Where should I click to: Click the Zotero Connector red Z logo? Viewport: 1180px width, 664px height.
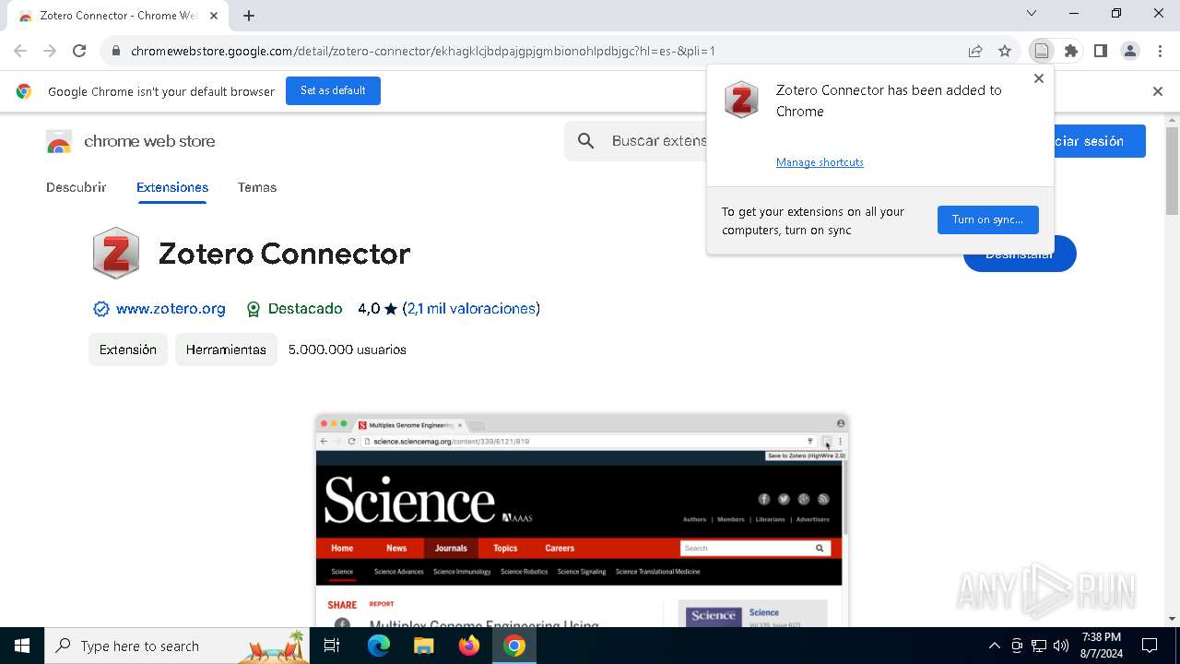point(116,253)
